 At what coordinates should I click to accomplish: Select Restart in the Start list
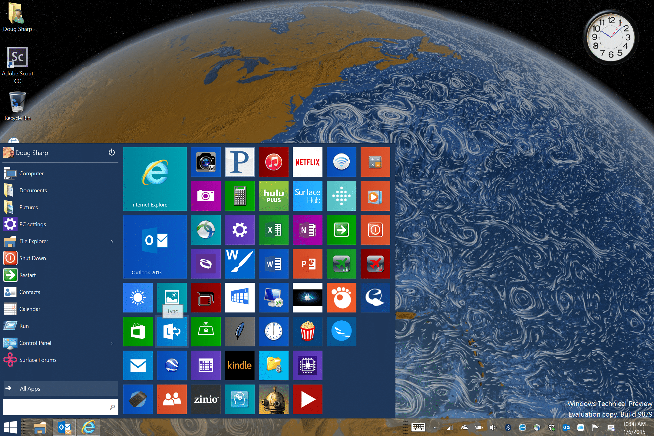point(61,275)
